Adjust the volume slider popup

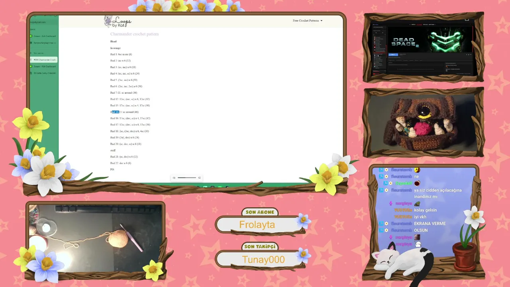click(187, 178)
